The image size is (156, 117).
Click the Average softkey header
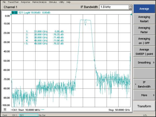coord(144,9)
